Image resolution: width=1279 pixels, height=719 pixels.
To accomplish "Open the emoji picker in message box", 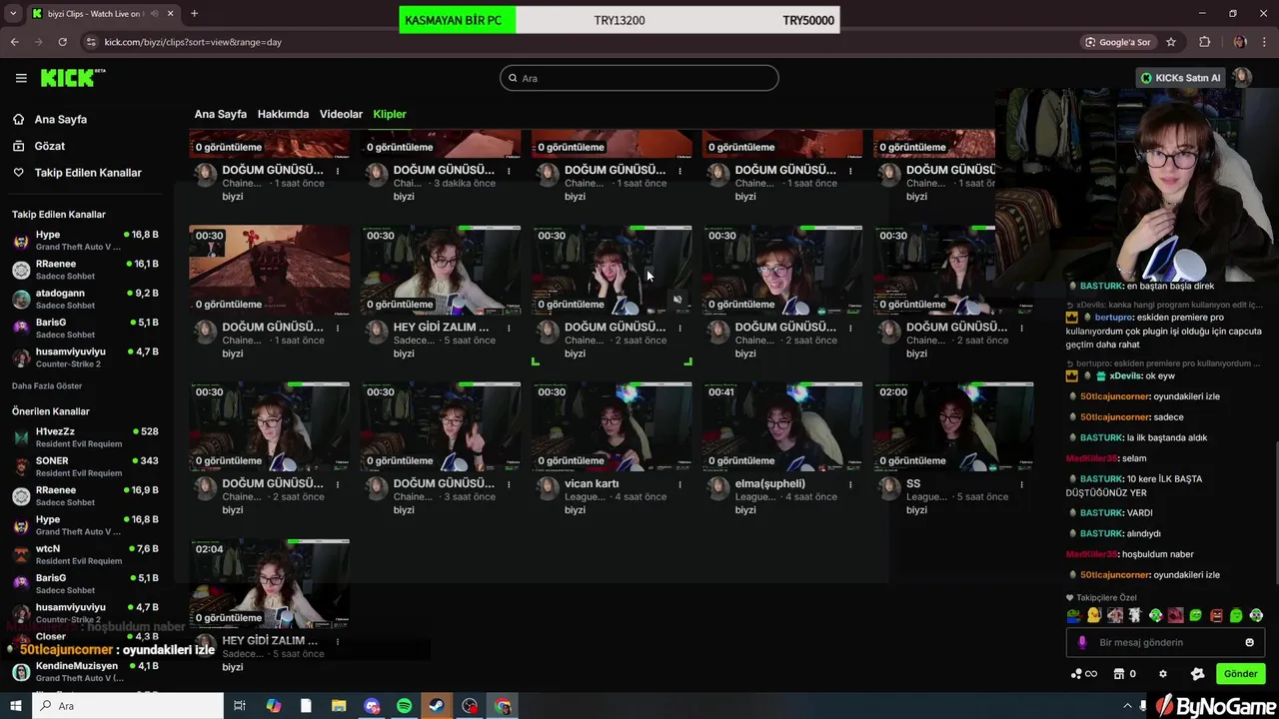I will click(x=1249, y=642).
